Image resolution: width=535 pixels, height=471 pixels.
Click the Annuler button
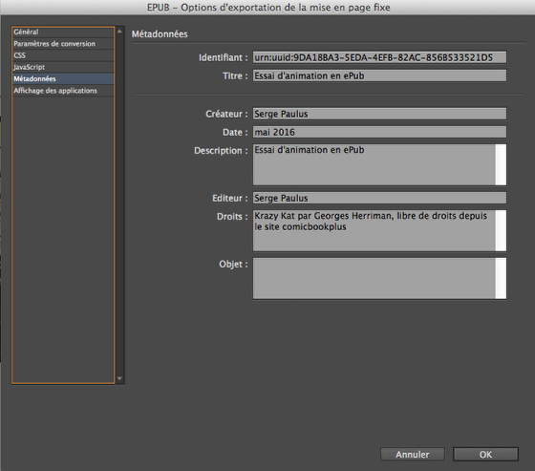pos(413,454)
